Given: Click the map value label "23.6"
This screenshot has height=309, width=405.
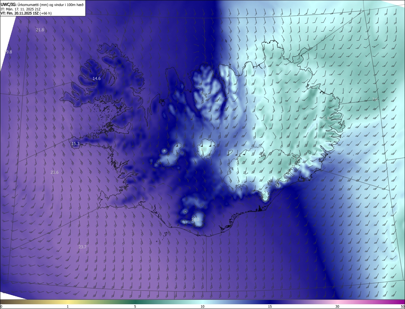Looking at the screenshot, I should coord(54,172).
